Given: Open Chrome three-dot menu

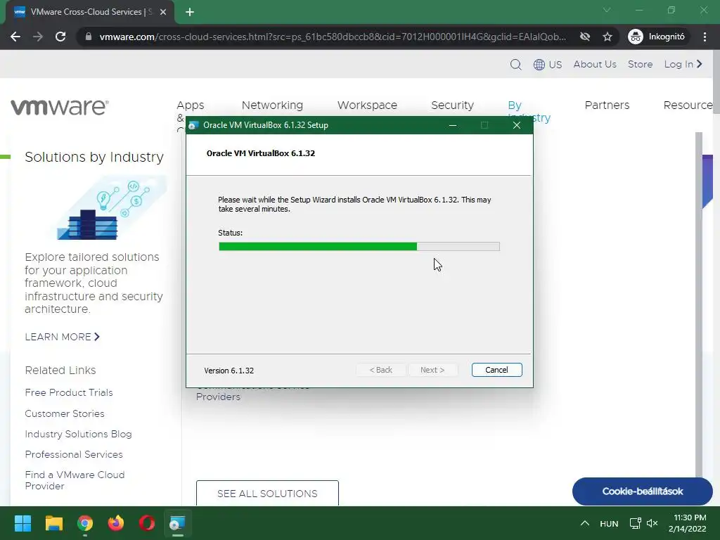Looking at the screenshot, I should click(x=705, y=37).
